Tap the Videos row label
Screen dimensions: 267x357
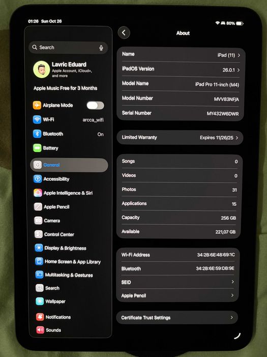point(129,175)
